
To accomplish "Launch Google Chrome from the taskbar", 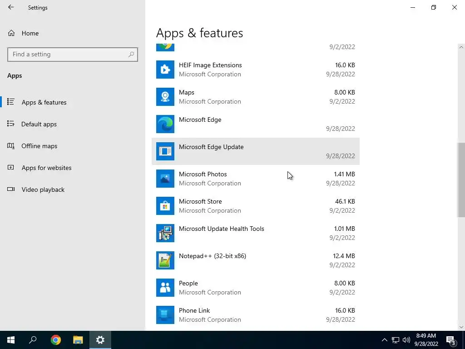I will 55,340.
